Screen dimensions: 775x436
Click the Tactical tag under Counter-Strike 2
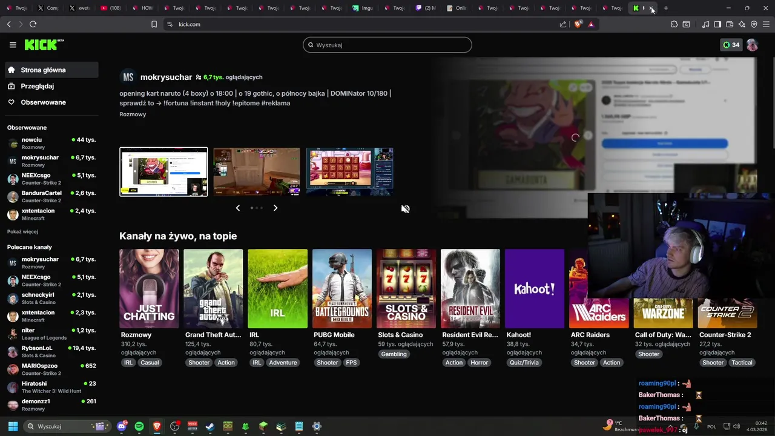tap(742, 363)
